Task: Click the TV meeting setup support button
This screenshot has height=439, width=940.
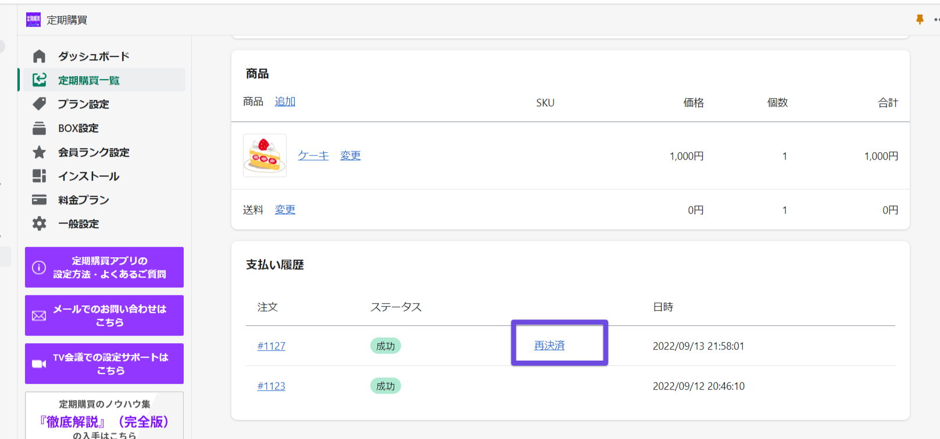Action: coord(104,364)
